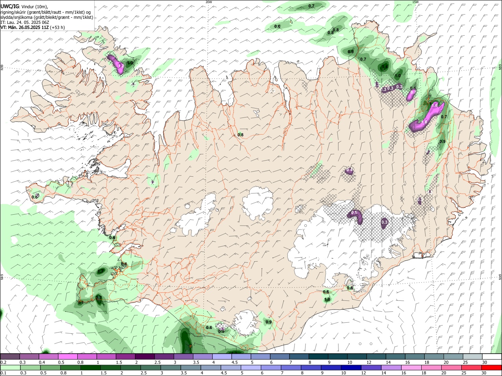Click the 1.7 precipitation value on the map

click(x=101, y=271)
